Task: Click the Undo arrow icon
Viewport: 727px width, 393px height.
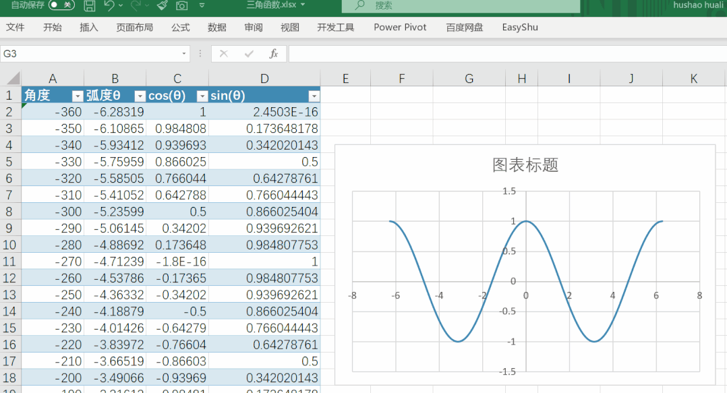Action: pos(109,5)
